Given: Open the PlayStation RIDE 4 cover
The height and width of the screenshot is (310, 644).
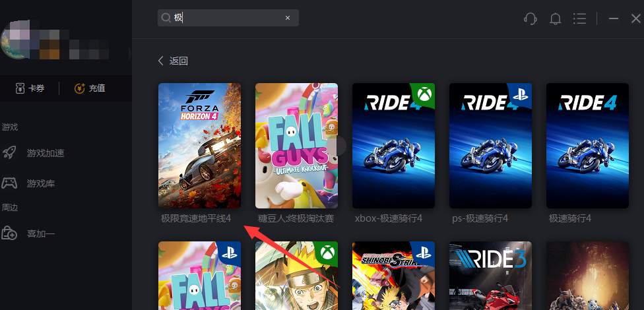Looking at the screenshot, I should (x=490, y=146).
